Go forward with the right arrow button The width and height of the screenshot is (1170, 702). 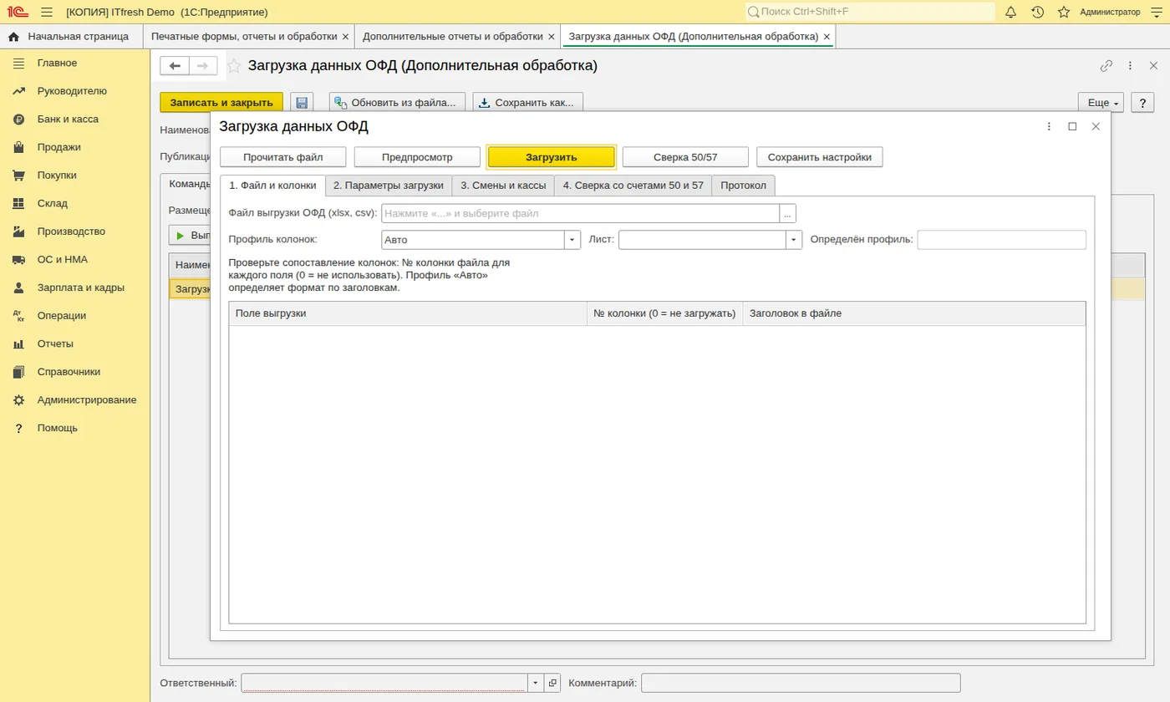pyautogui.click(x=203, y=65)
